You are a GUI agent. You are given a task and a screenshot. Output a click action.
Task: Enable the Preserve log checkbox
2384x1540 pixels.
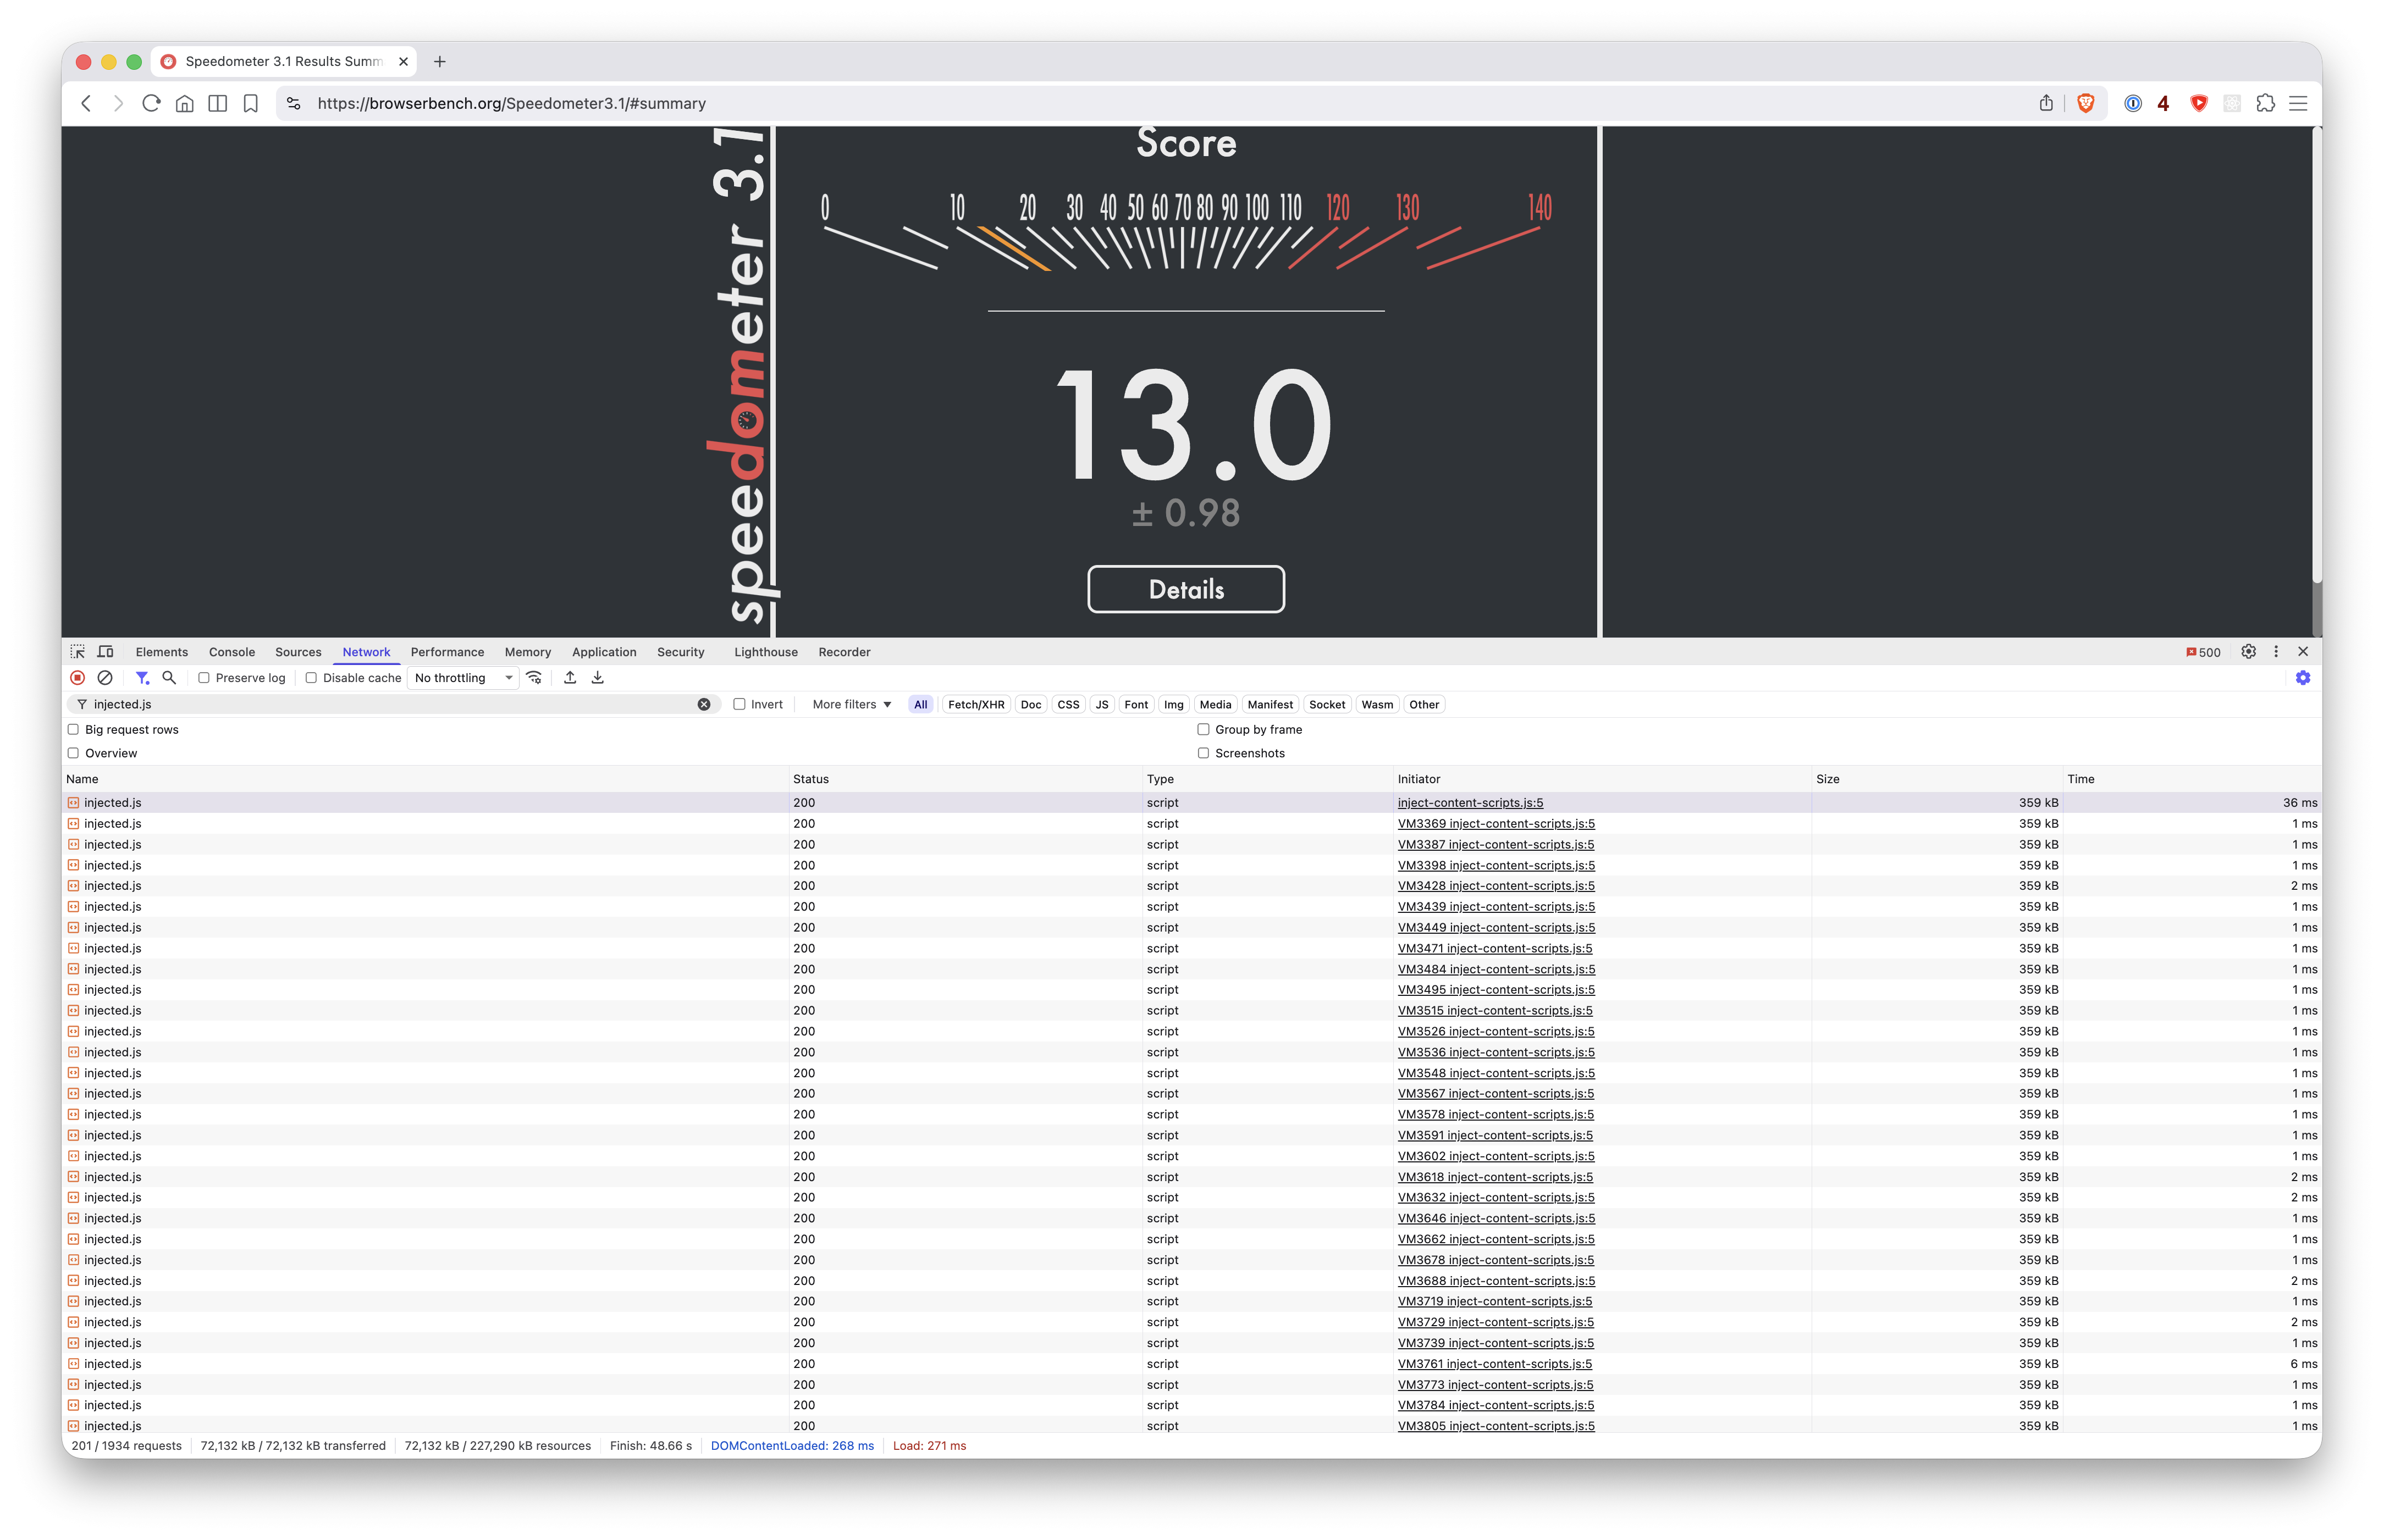point(204,678)
